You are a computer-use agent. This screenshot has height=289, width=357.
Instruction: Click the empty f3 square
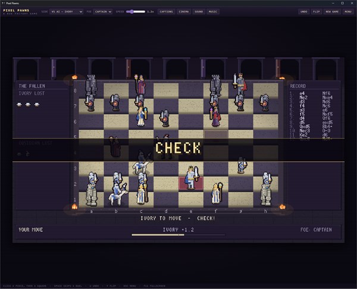click(x=216, y=169)
